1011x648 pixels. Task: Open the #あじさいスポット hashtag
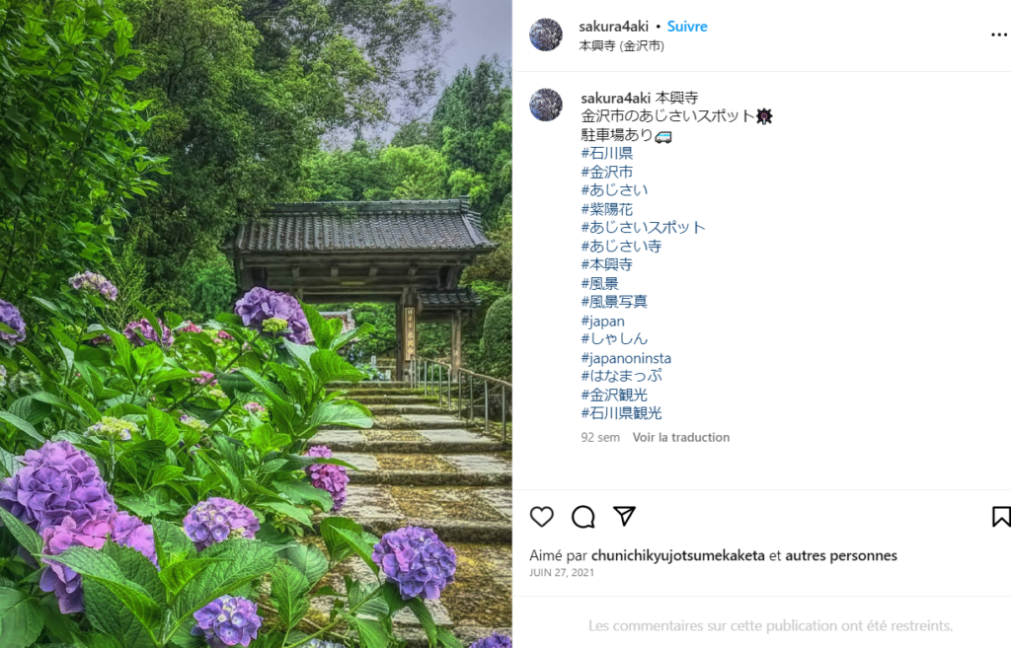644,228
